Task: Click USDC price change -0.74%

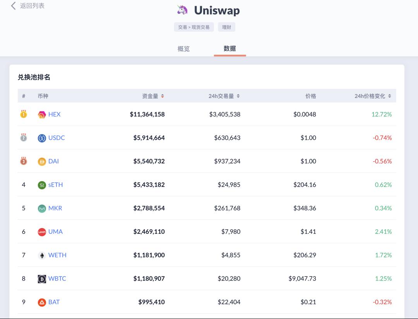Action: [382, 138]
